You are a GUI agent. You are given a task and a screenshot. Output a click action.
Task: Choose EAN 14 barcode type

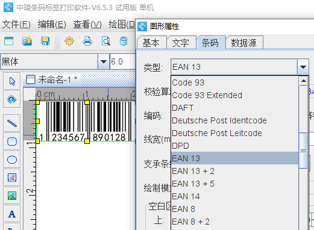(234, 196)
